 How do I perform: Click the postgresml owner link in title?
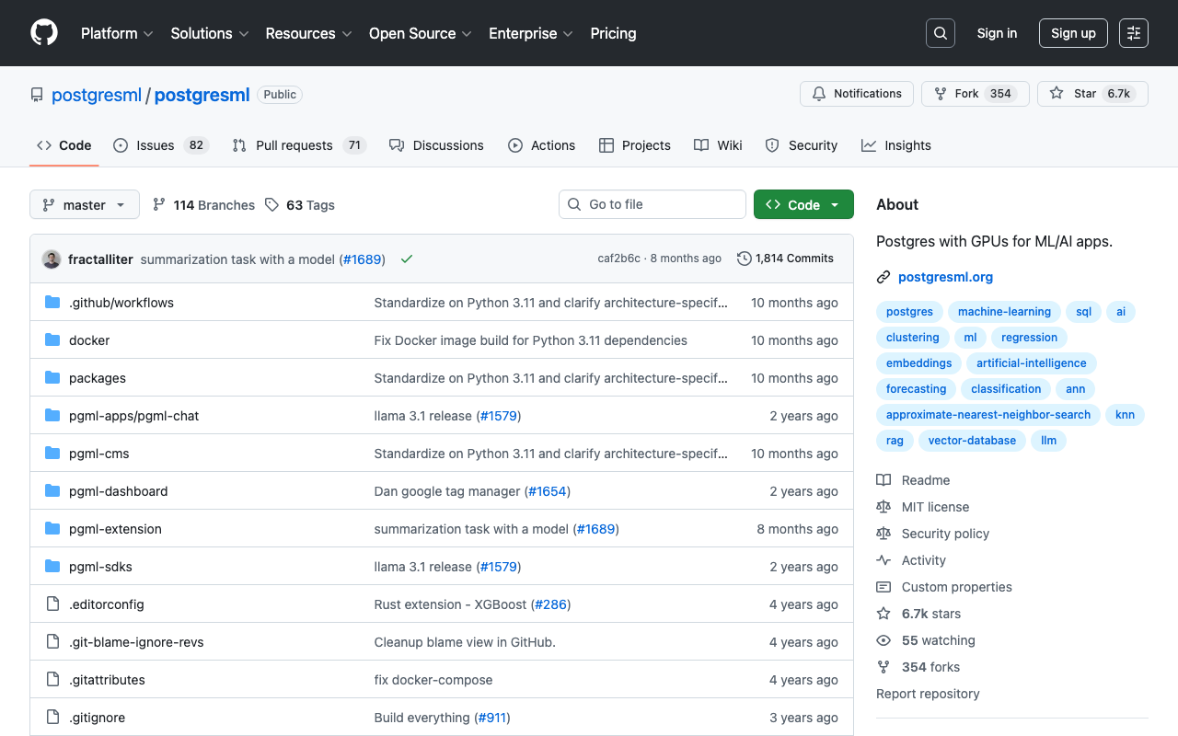tap(97, 95)
